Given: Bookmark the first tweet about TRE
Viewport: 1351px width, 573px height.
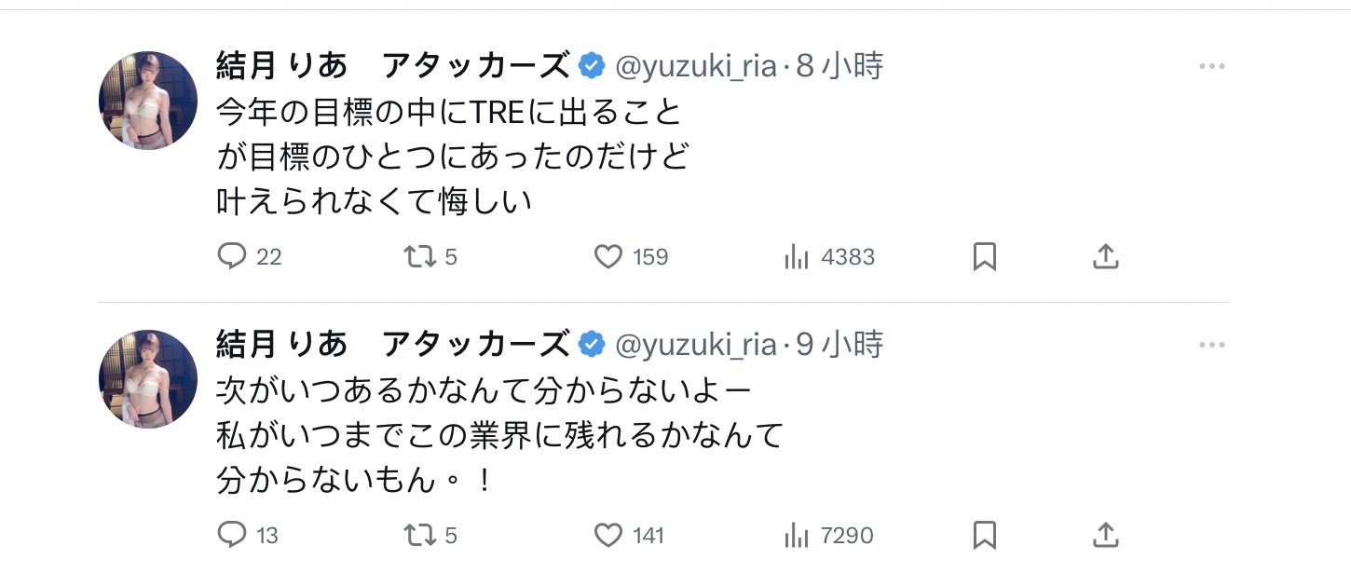Looking at the screenshot, I should (x=985, y=256).
